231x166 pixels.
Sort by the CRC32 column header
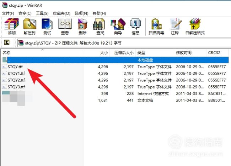coord(217,52)
